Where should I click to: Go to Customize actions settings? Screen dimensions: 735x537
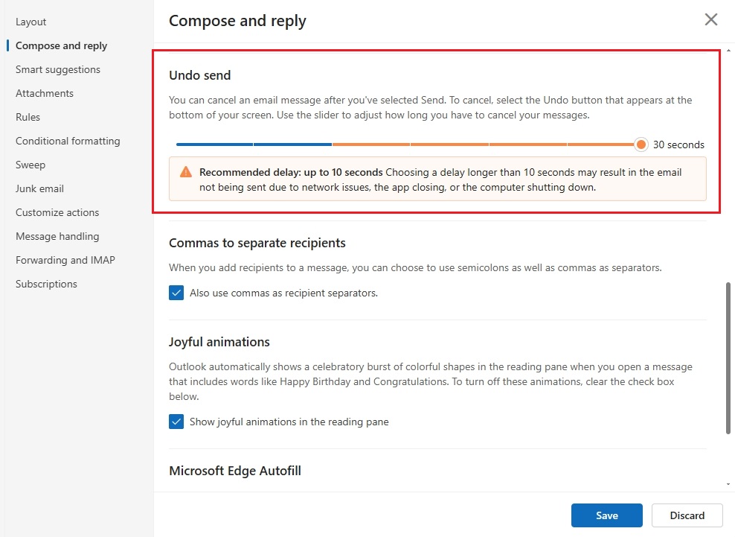57,212
